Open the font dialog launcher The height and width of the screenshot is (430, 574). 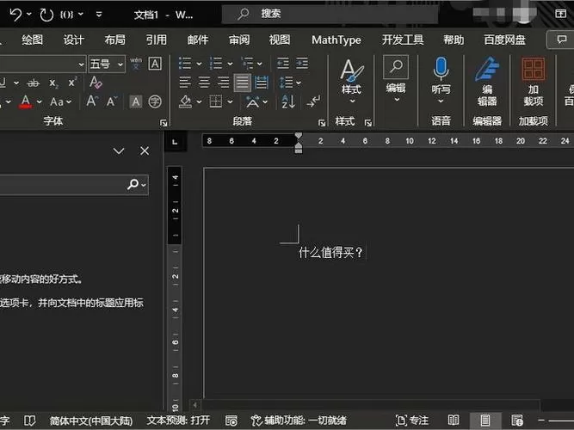pos(164,123)
